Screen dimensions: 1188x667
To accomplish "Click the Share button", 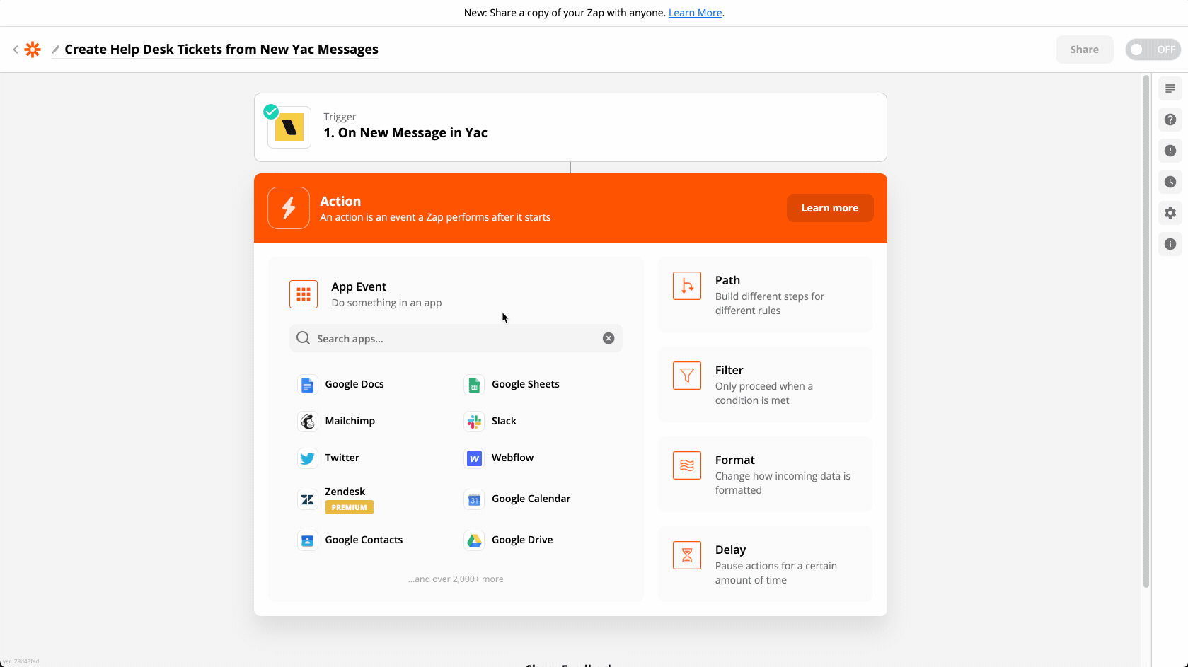I will click(1084, 50).
